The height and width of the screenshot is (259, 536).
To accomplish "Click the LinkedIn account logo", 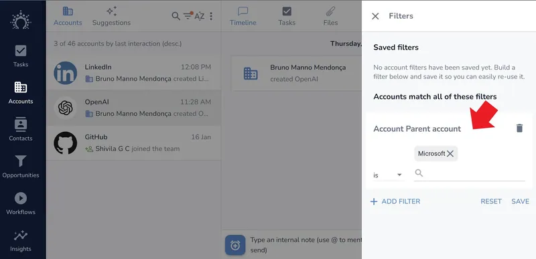I will (x=65, y=73).
